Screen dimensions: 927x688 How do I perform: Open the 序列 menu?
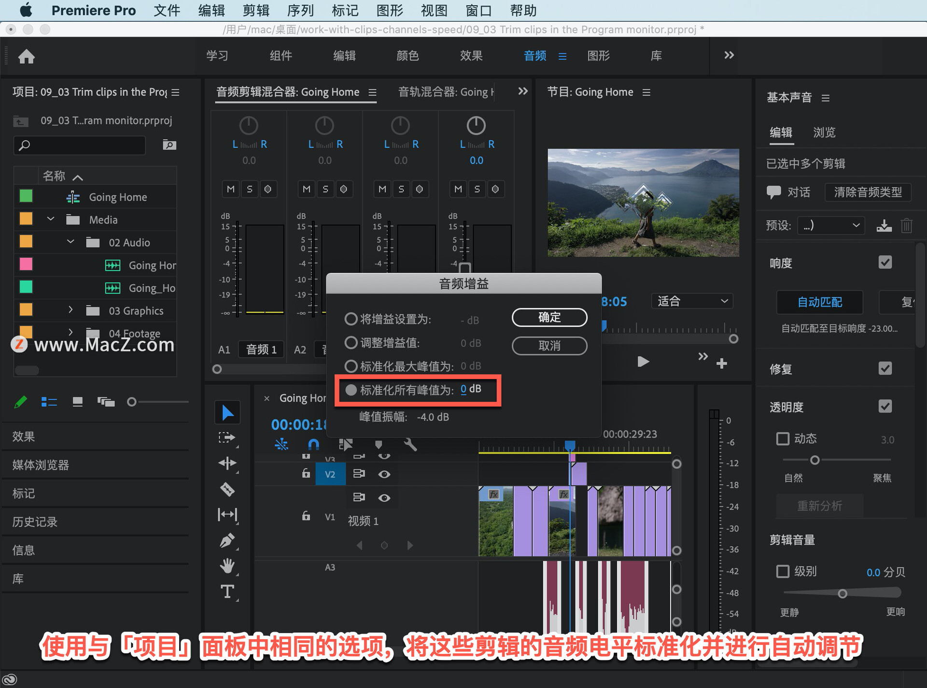(x=300, y=10)
